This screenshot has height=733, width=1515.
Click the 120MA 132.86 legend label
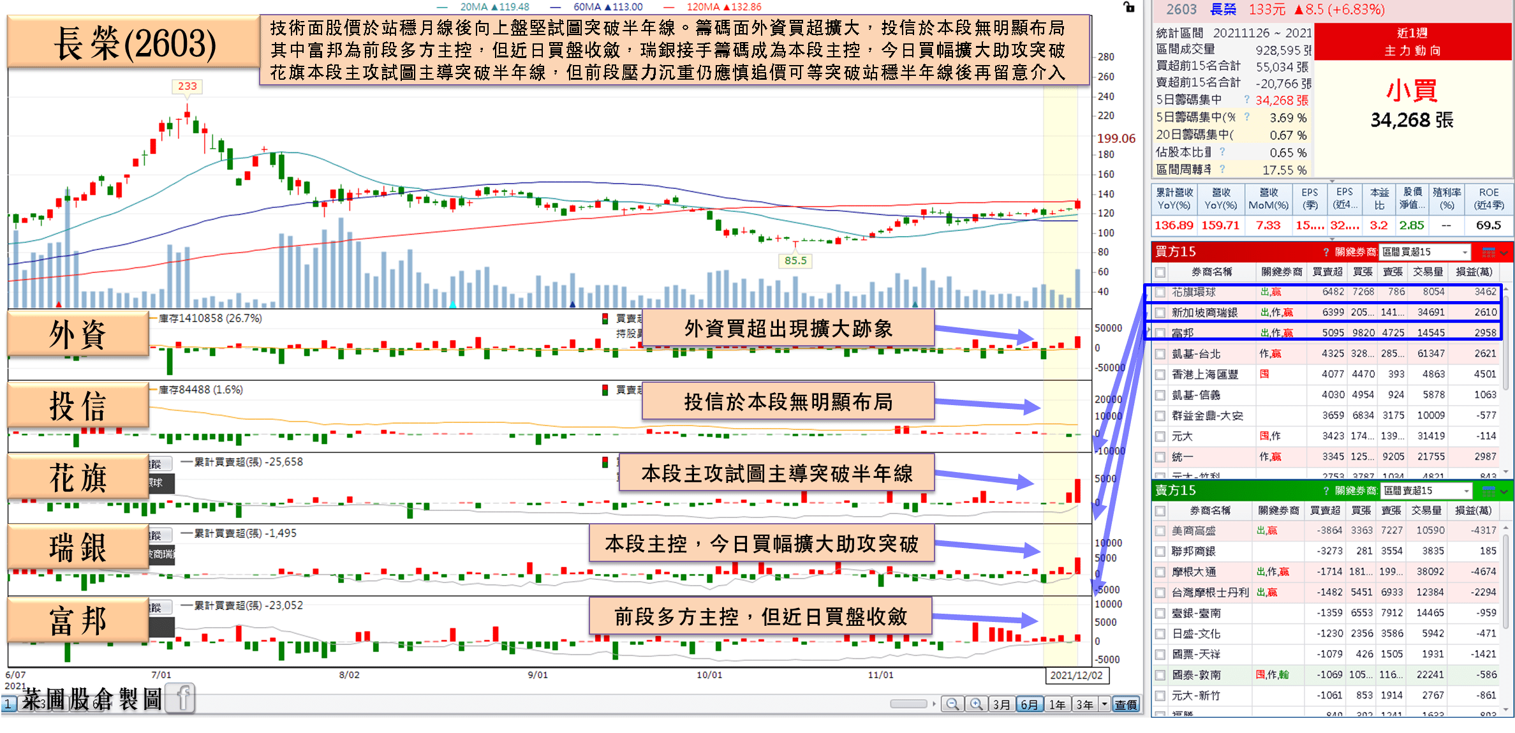[x=724, y=7]
